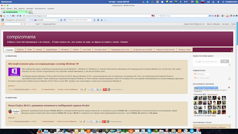Click red G+1 under Windows 10 post
Screen dimensions: 238x134
click(105, 90)
